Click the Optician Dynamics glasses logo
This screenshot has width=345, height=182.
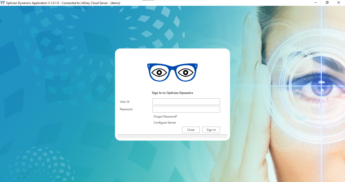(x=173, y=72)
